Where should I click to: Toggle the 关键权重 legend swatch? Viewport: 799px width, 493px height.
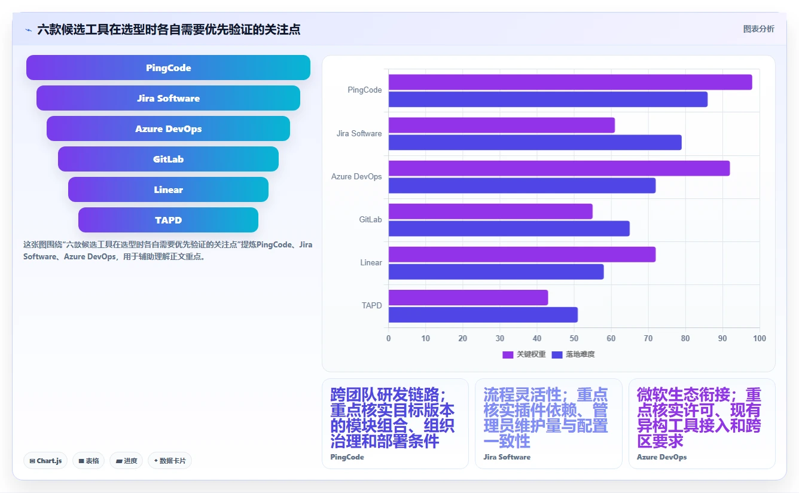[x=508, y=354]
